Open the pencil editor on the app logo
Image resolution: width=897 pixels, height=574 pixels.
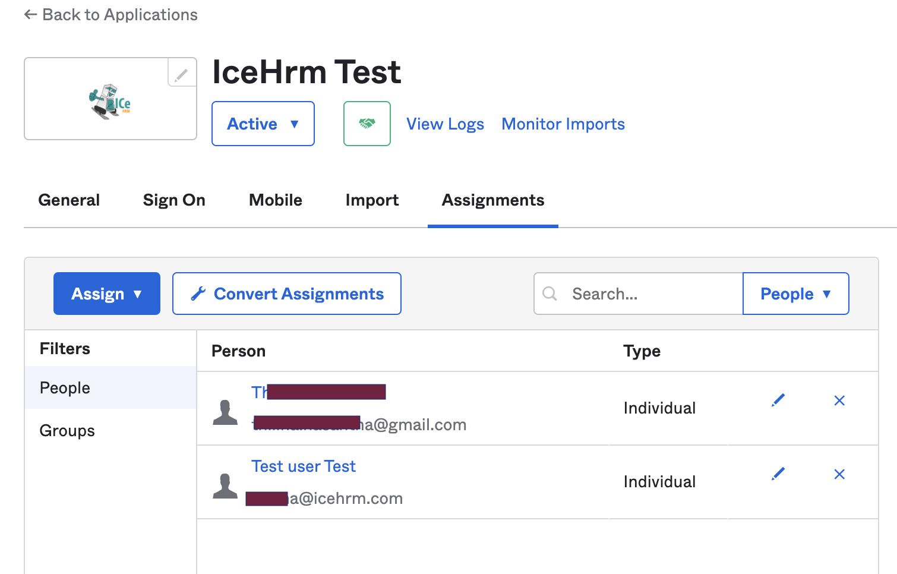181,74
